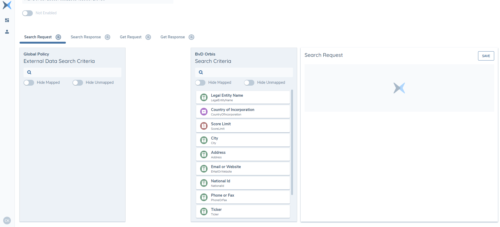Click the app logo in top-left corner
The image size is (500, 227).
point(7,5)
